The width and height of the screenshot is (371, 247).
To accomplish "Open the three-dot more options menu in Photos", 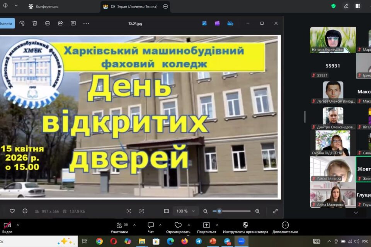I will pyautogui.click(x=86, y=24).
